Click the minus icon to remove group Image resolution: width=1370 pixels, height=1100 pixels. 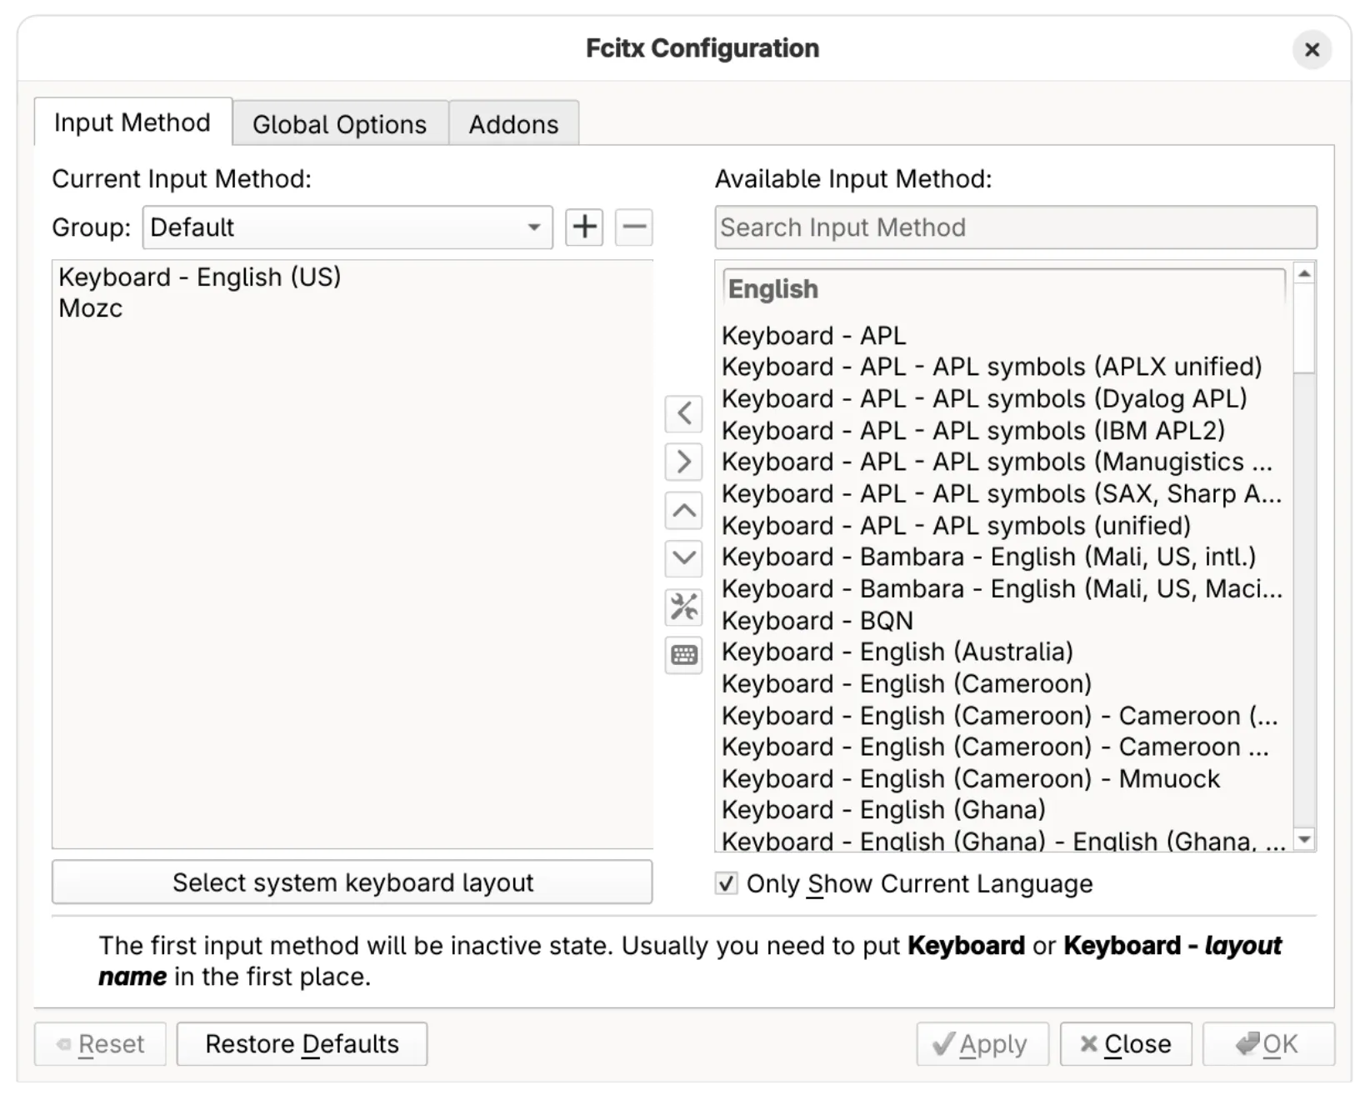633,227
